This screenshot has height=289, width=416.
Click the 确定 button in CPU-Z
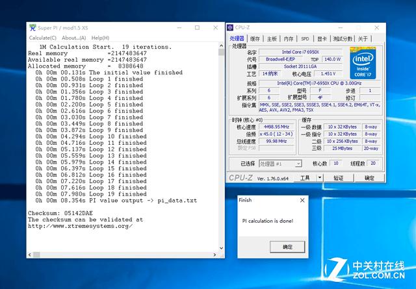click(369, 178)
